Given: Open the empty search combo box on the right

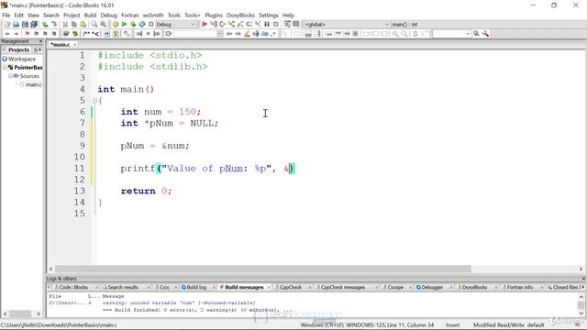Looking at the screenshot, I should click(452, 34).
